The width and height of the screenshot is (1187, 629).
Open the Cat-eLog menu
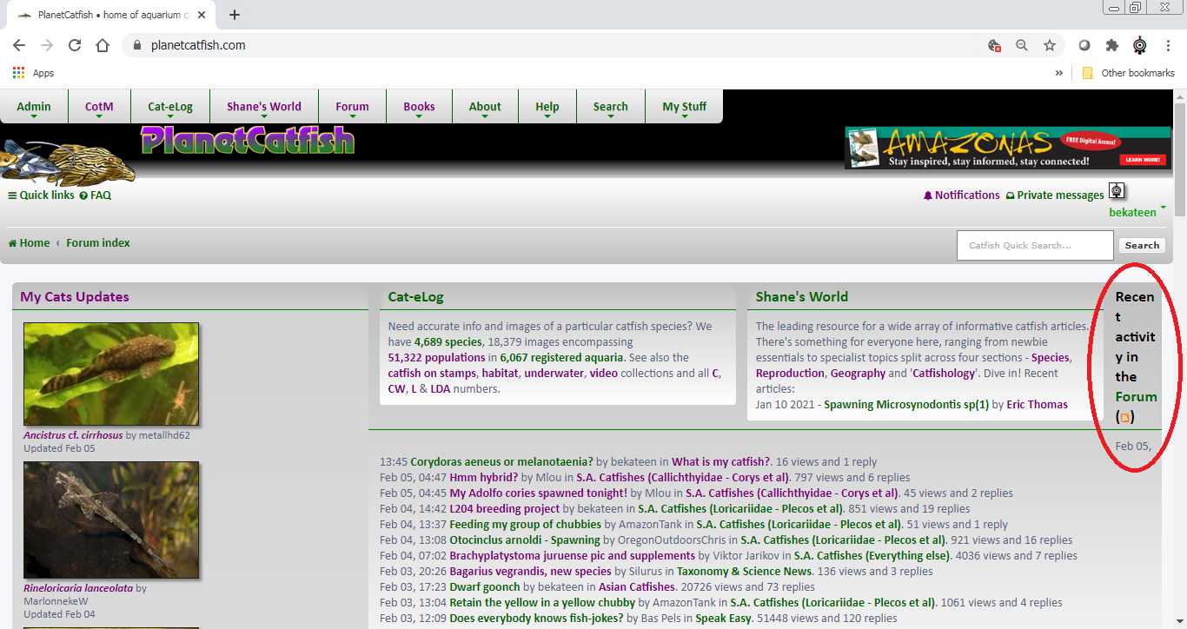[x=170, y=107]
